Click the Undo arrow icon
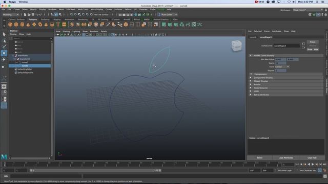Viewport: 328px width, 184px height. click(37, 15)
